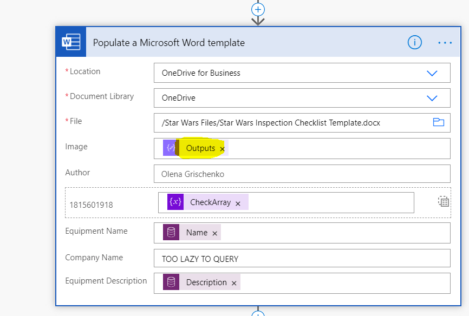
Task: Click the Author input field
Action: point(302,174)
